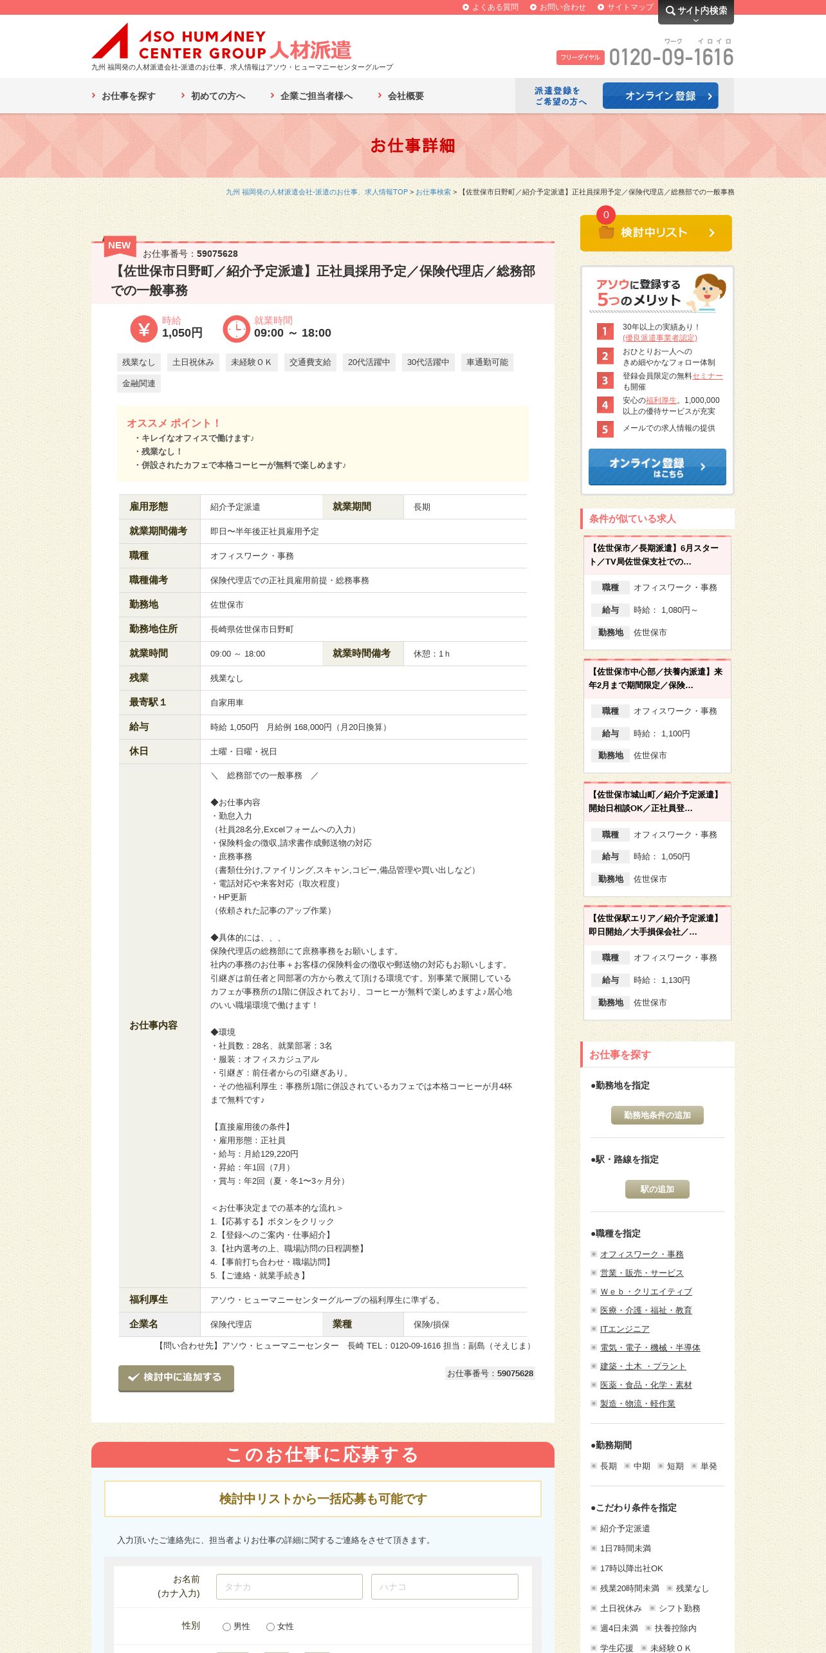Follow breadcrumb お仕事検索 link
This screenshot has height=1653, width=826.
pyautogui.click(x=433, y=192)
